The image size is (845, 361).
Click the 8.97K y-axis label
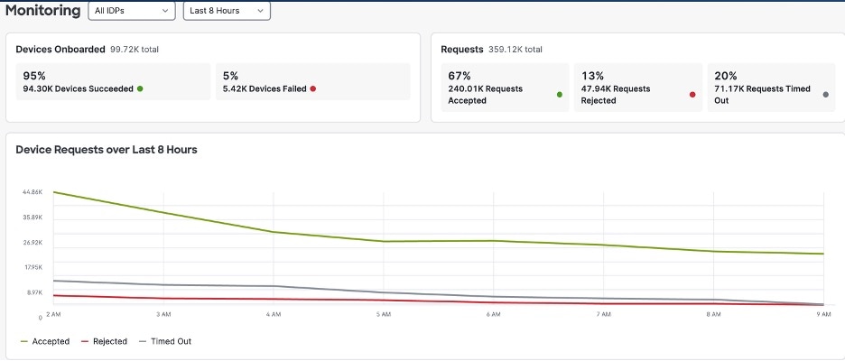(33, 292)
